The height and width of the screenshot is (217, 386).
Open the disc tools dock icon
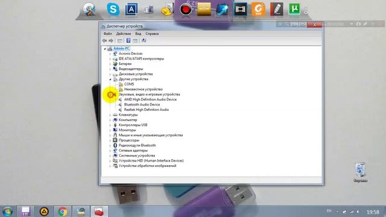[x=89, y=10]
